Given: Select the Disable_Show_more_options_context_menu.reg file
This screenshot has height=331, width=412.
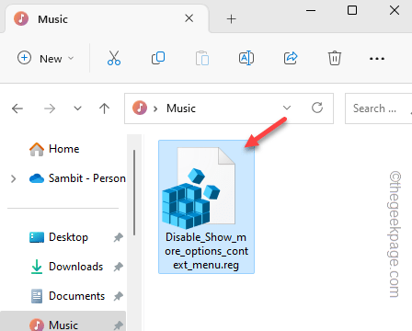Looking at the screenshot, I should point(206,207).
